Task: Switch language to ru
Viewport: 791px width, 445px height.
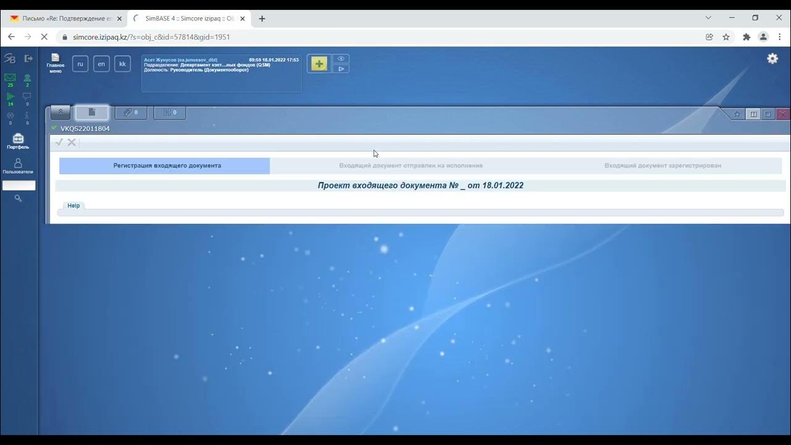Action: (x=80, y=64)
